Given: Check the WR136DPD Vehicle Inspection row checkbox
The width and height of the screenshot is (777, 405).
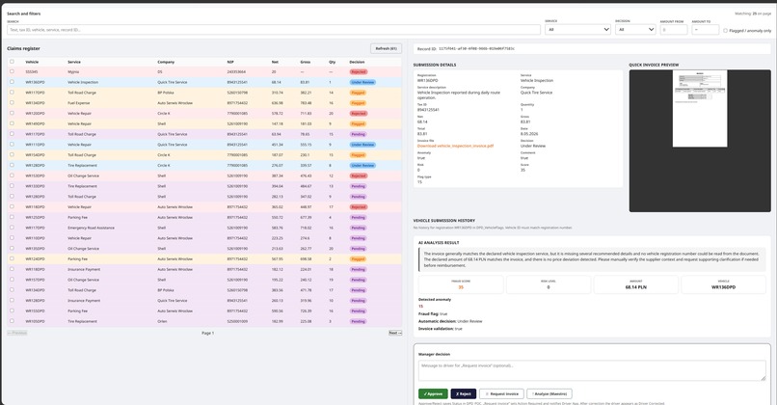Looking at the screenshot, I should tap(12, 82).
